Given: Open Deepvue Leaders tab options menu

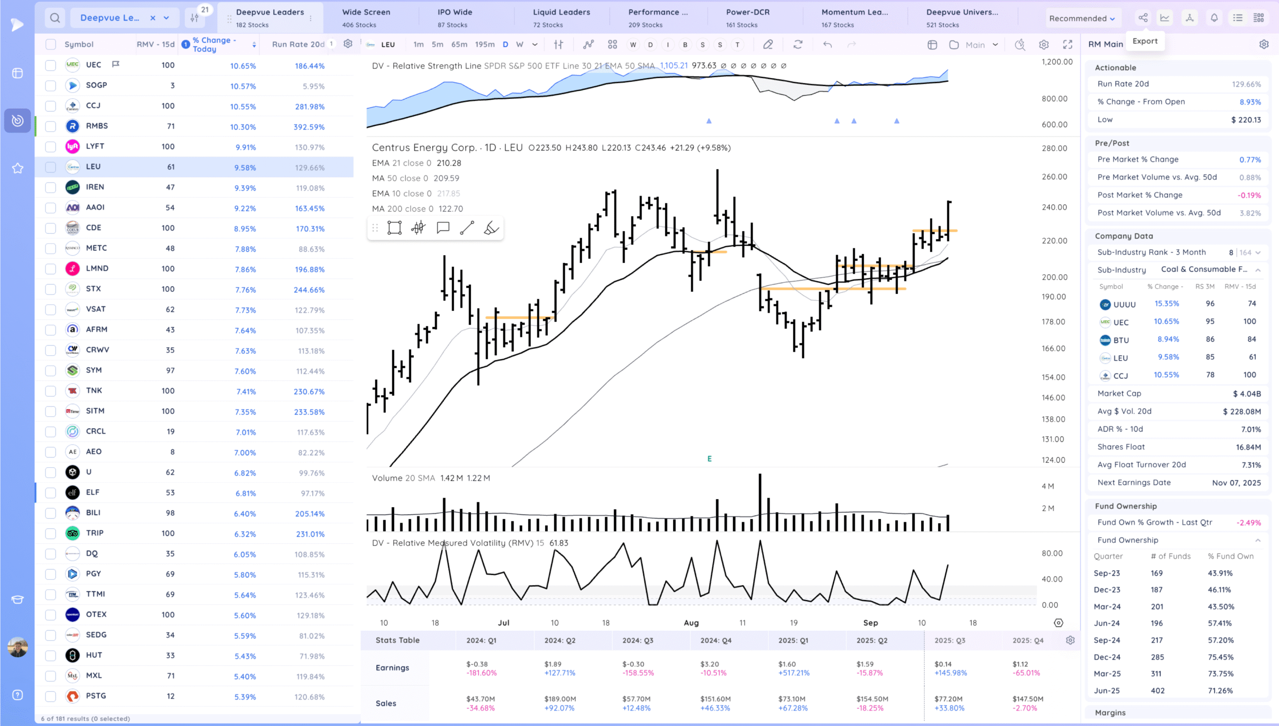Looking at the screenshot, I should point(311,18).
